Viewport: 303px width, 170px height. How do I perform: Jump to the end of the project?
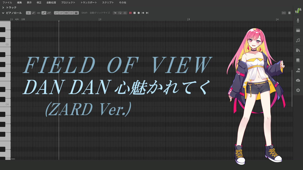coord(147,13)
